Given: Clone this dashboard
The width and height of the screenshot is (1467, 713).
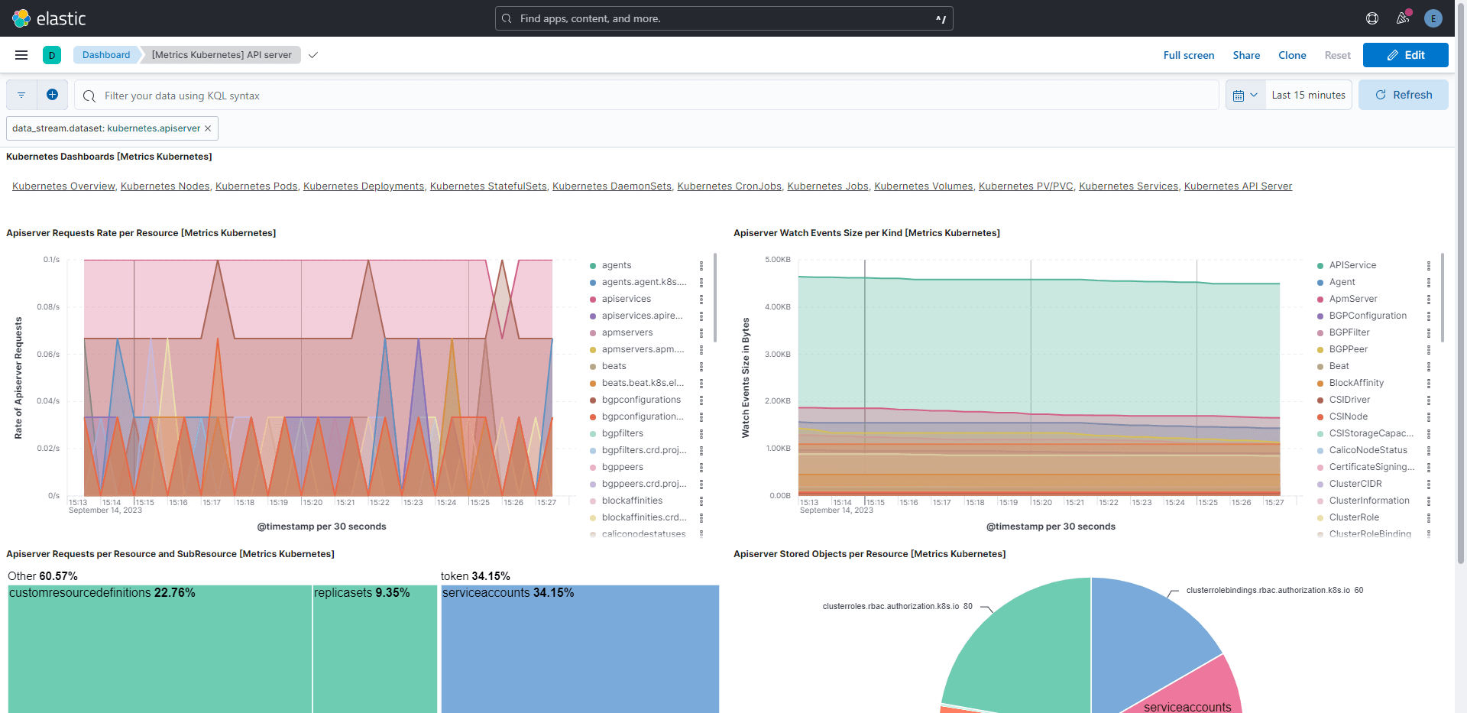Looking at the screenshot, I should tap(1292, 55).
